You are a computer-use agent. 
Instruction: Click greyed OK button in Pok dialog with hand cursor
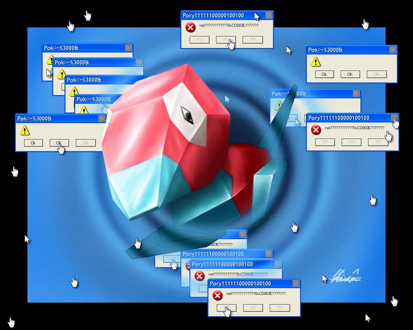click(x=86, y=143)
